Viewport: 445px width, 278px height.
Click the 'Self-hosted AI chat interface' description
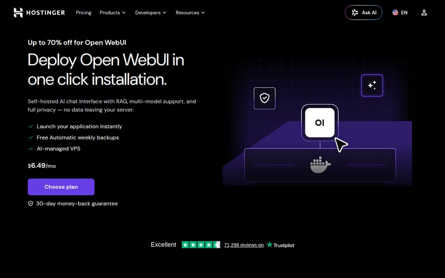[x=112, y=106]
